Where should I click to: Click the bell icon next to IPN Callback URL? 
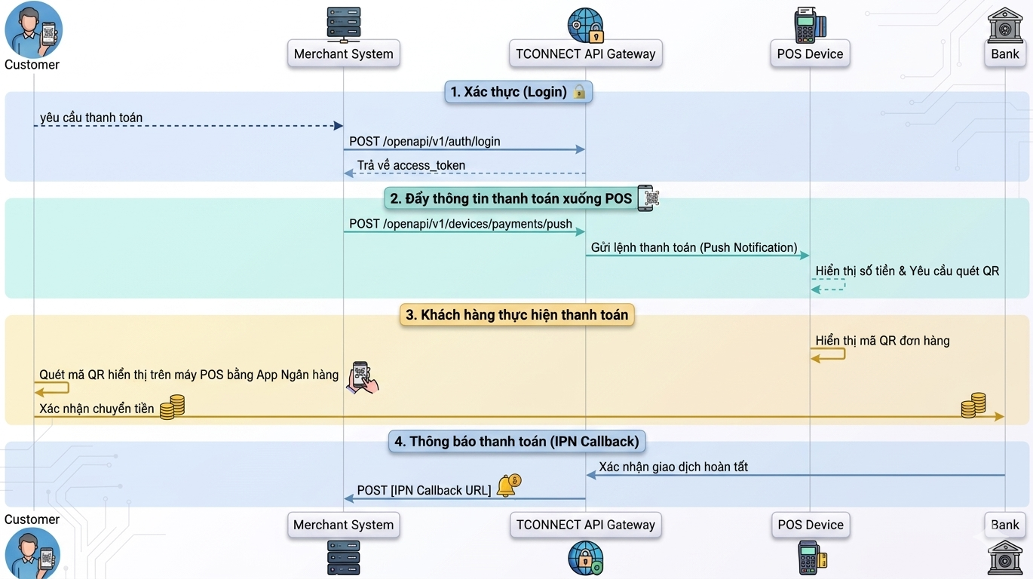[508, 486]
